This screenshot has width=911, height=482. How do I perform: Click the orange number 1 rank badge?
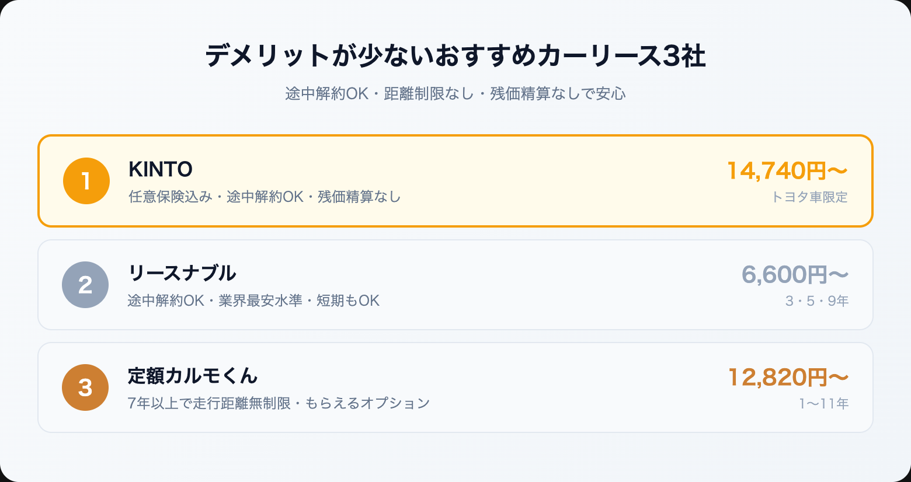click(86, 181)
